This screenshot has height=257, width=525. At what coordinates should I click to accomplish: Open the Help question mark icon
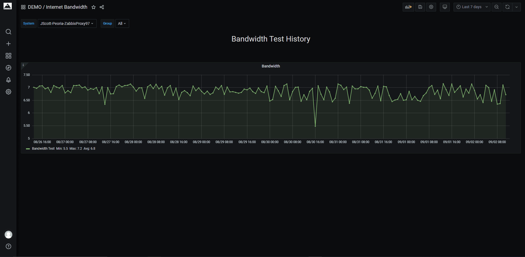(8, 246)
